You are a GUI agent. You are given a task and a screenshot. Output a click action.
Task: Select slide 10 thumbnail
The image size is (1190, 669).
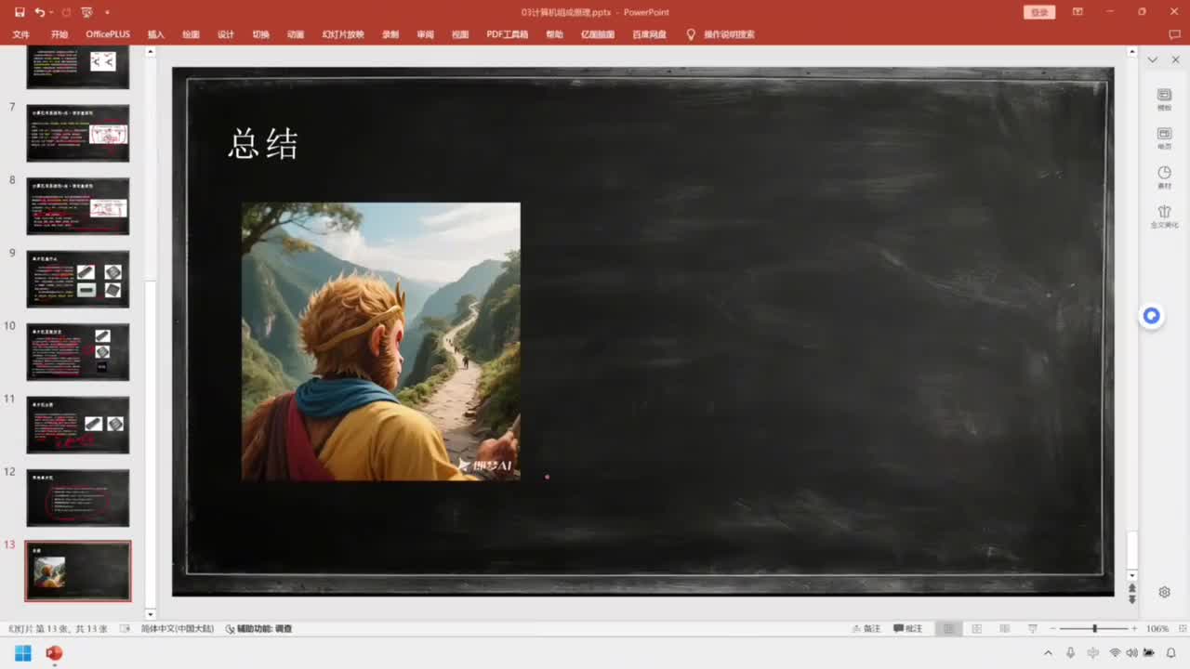point(77,352)
